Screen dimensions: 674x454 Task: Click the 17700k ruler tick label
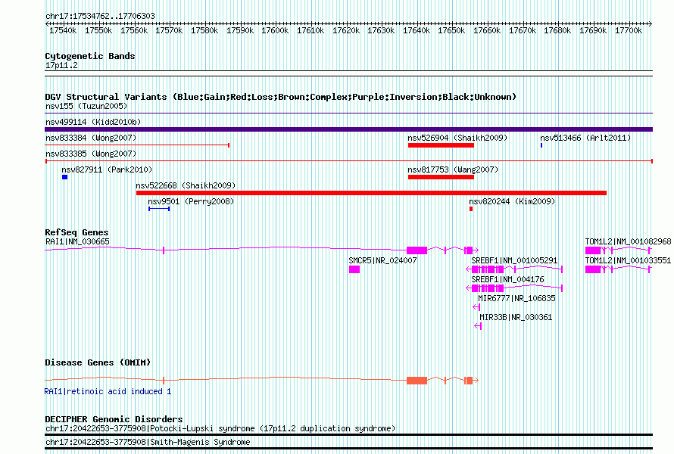pyautogui.click(x=629, y=30)
